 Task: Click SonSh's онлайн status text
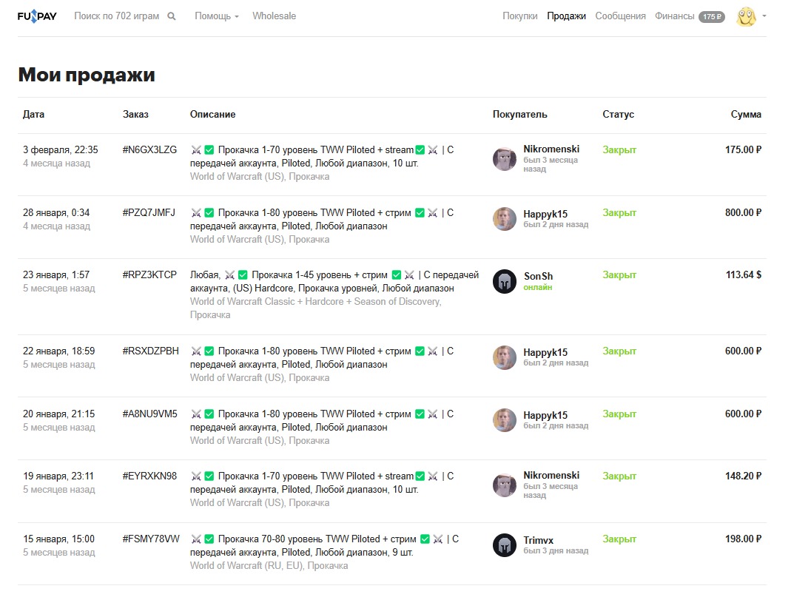[x=538, y=287]
